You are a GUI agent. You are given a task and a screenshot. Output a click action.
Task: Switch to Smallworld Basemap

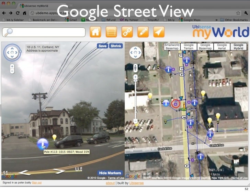172,47
